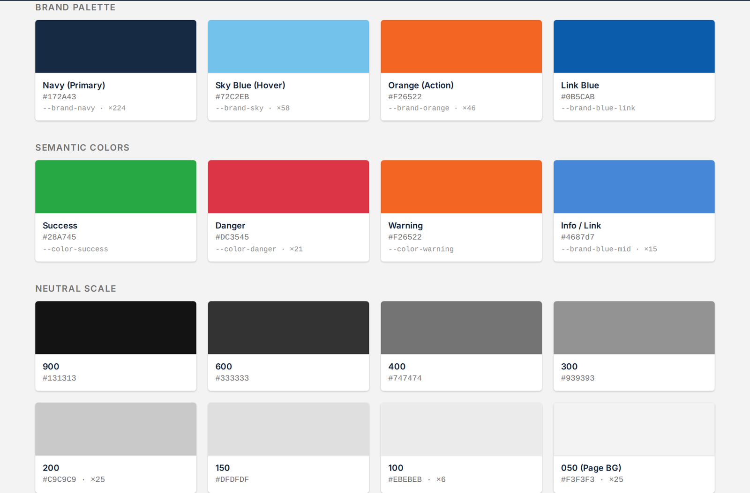Screen dimensions: 750x493
Task: Click the 050 (Page BG) label
Action: click(591, 468)
